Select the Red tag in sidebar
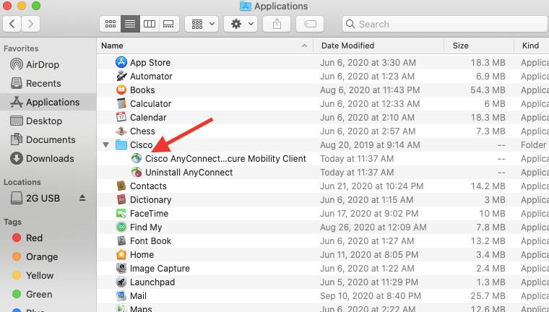Image resolution: width=549 pixels, height=312 pixels. point(34,238)
